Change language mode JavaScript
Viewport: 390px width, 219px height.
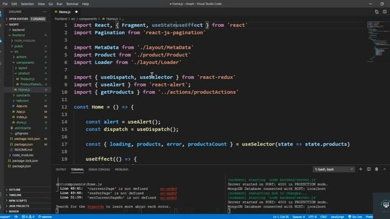point(337,217)
